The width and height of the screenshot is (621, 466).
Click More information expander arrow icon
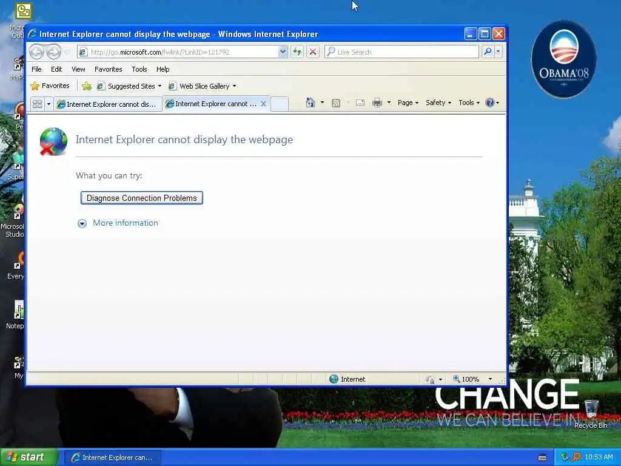click(x=82, y=223)
